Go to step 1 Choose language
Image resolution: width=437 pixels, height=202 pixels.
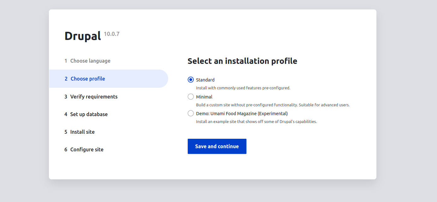click(x=90, y=61)
